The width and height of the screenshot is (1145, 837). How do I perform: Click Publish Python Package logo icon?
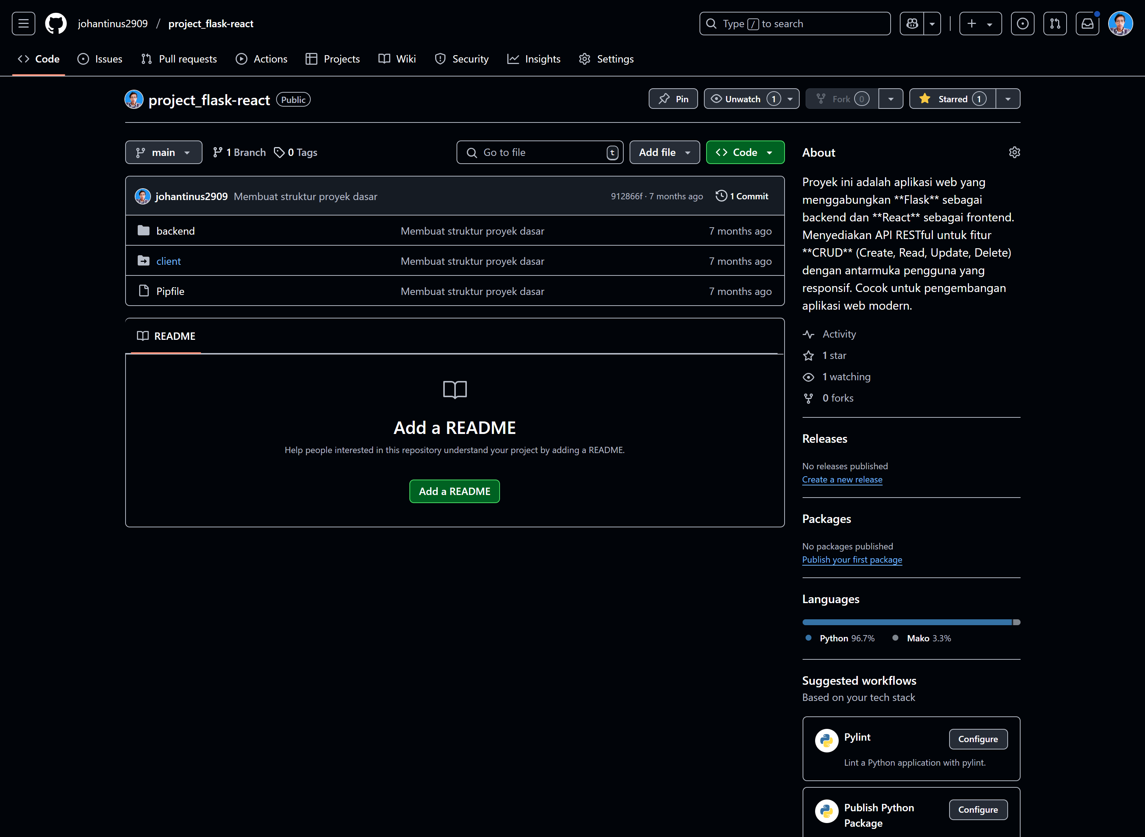tap(827, 811)
